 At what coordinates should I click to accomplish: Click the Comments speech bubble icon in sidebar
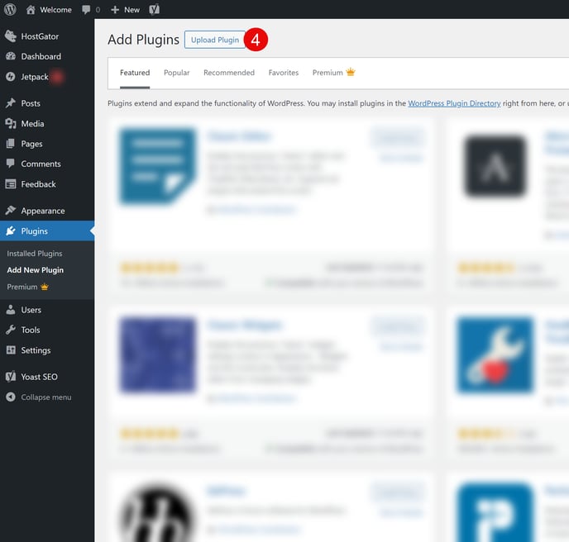(11, 164)
